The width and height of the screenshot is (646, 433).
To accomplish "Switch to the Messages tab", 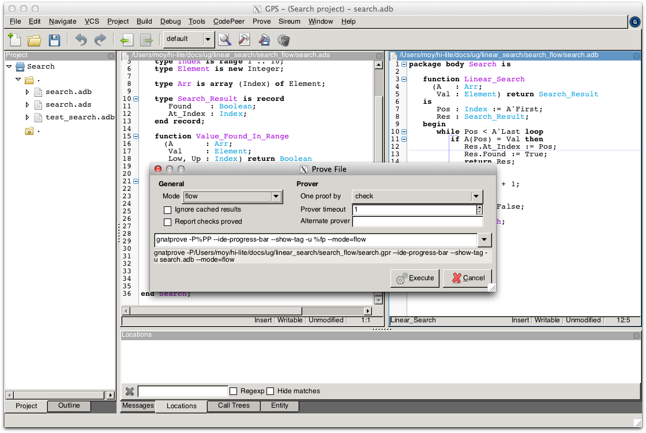I will 138,406.
